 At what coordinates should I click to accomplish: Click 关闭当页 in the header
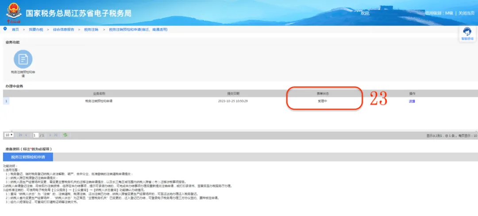tap(466, 13)
